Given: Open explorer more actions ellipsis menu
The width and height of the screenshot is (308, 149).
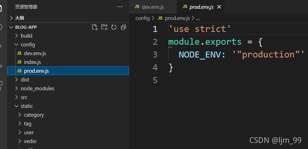Looking at the screenshot, I should 120,7.
